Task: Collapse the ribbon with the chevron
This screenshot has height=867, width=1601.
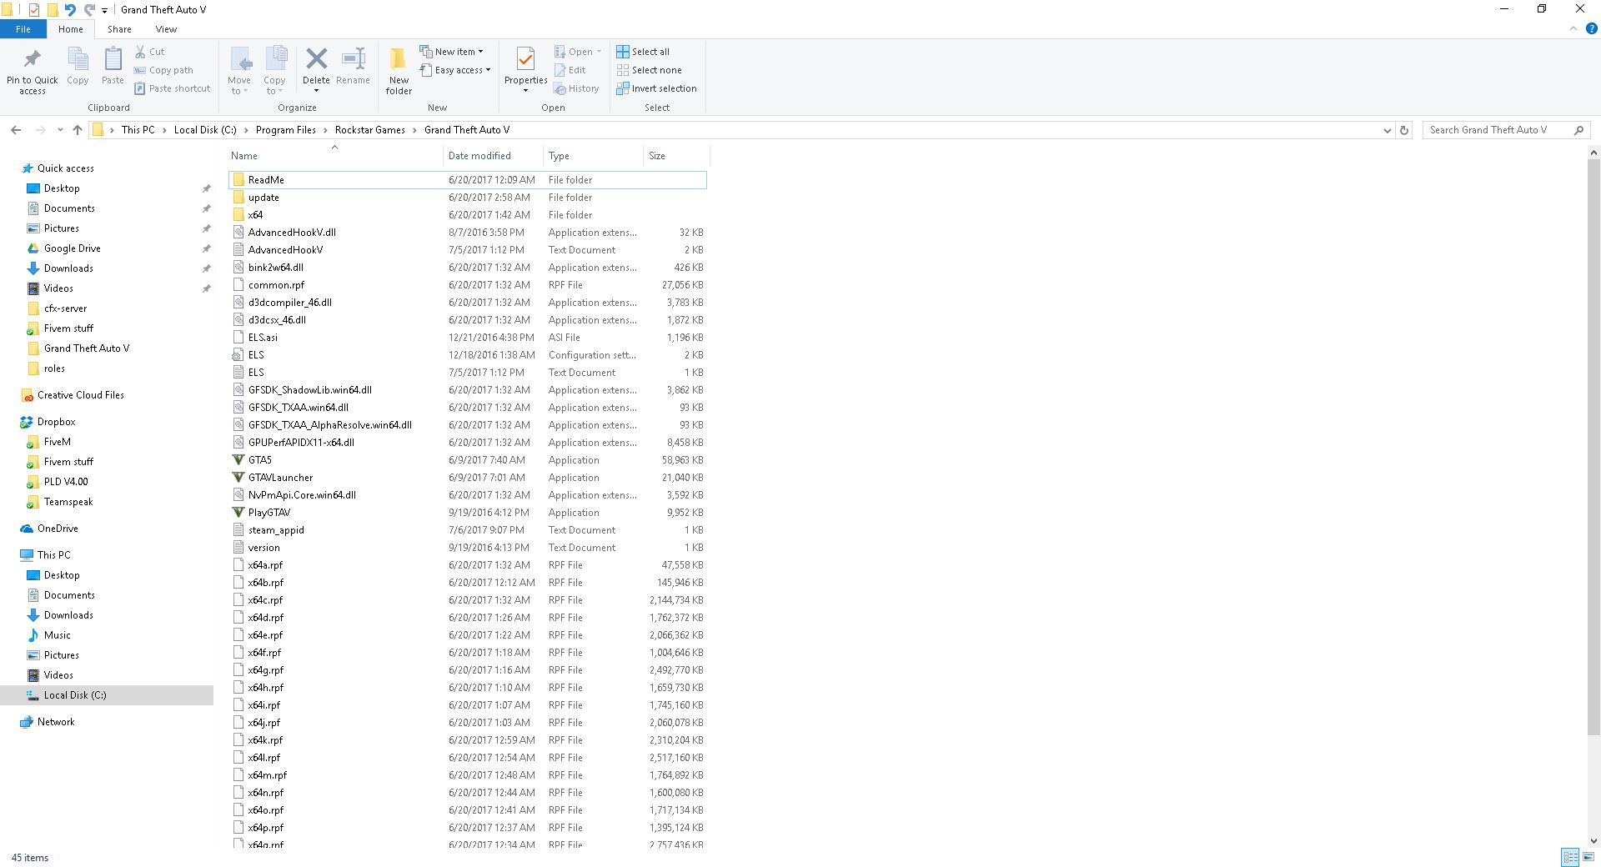Action: 1573,28
